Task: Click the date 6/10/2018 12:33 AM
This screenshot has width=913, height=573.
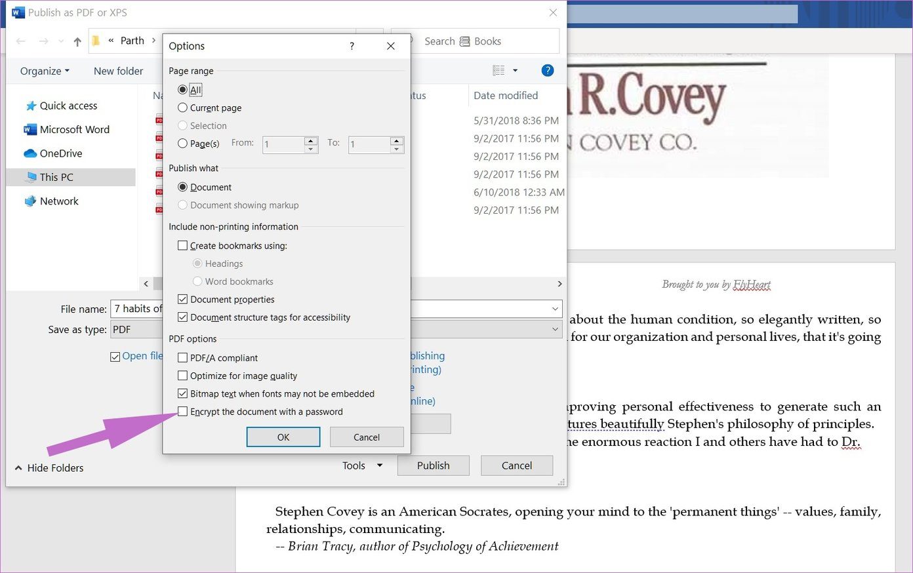Action: click(519, 192)
